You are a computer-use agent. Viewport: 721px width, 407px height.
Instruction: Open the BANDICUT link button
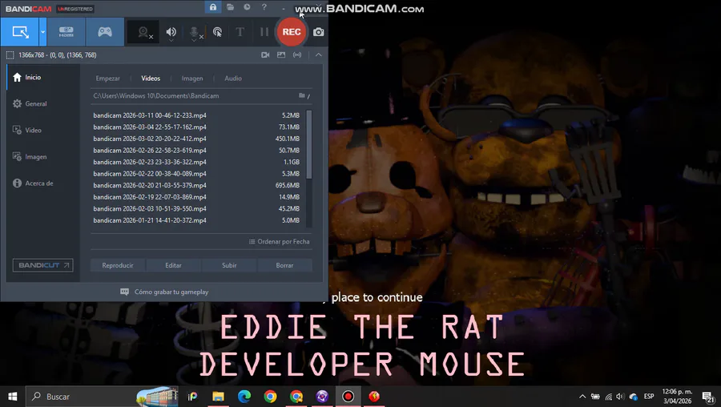[42, 265]
